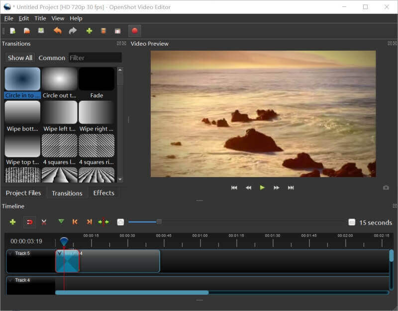Screen dimensions: 398x311
Task: Select the Fade transition thumbnail
Action: 97,79
